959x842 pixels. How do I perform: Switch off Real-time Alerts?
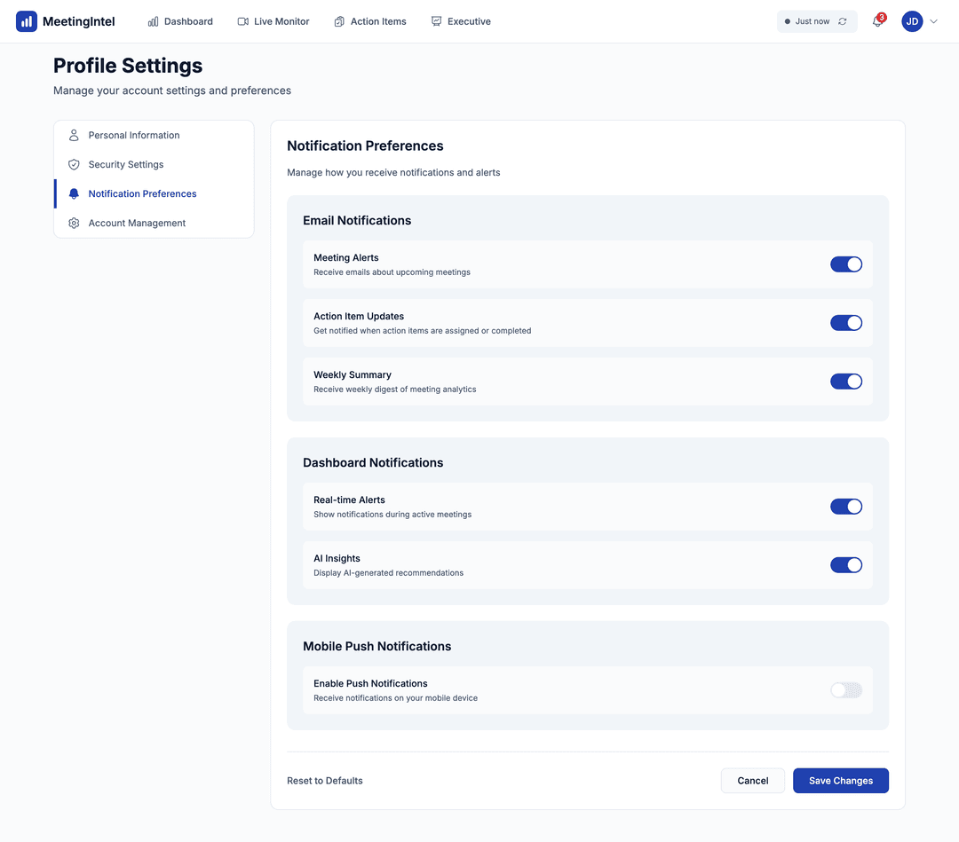tap(845, 507)
